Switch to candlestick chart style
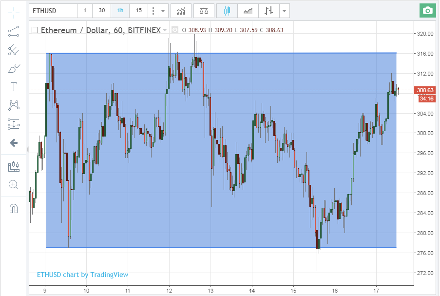 pos(227,11)
